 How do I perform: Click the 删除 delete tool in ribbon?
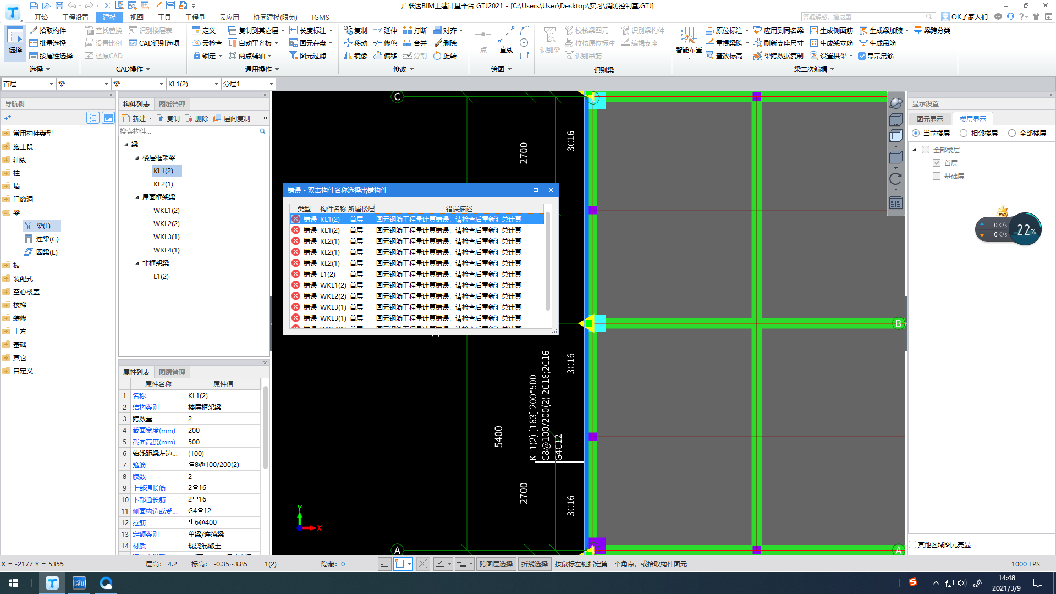click(x=445, y=43)
